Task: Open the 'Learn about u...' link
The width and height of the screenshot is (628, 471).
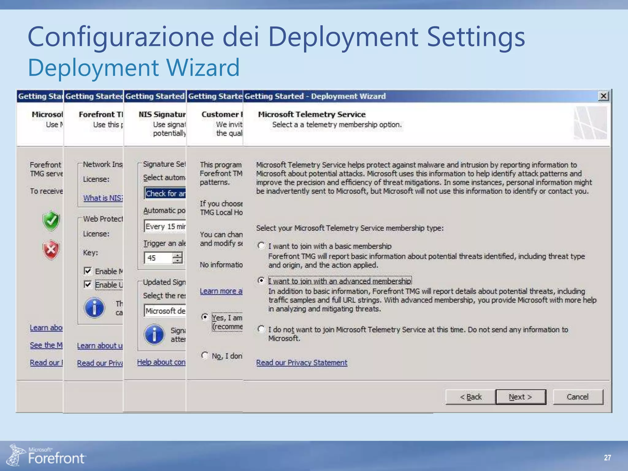Action: pos(100,346)
